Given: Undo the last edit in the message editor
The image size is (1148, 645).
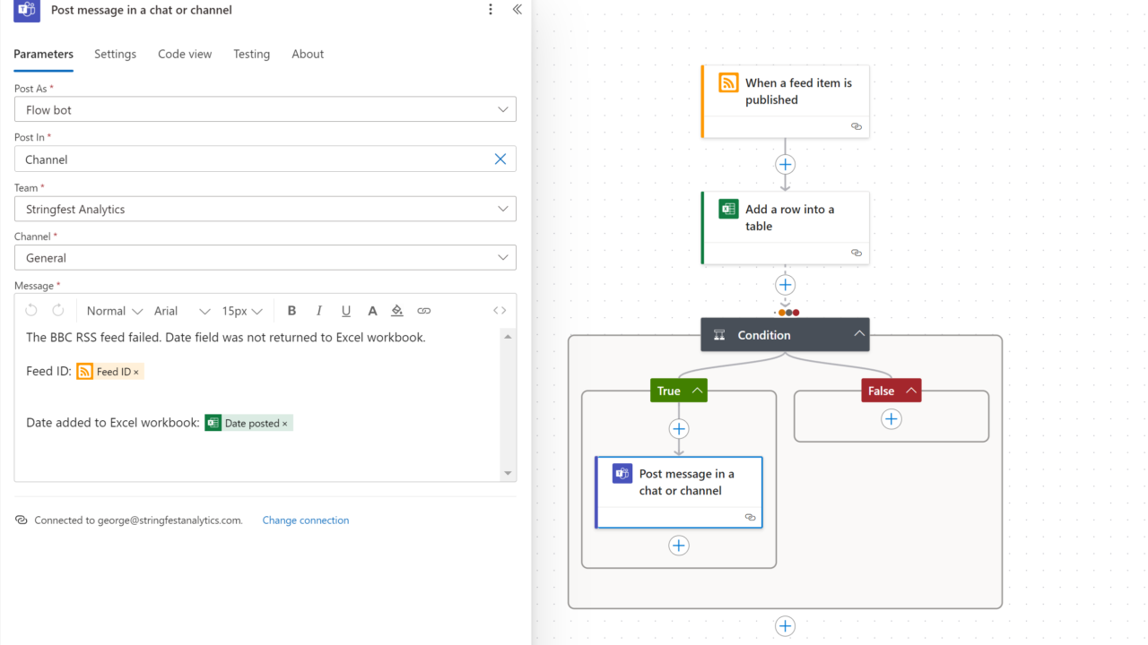Looking at the screenshot, I should coord(31,311).
